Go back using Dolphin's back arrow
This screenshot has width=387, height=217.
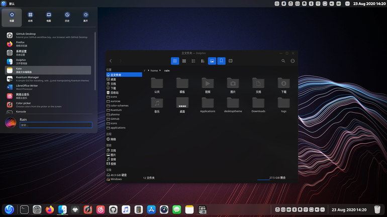(x=111, y=61)
